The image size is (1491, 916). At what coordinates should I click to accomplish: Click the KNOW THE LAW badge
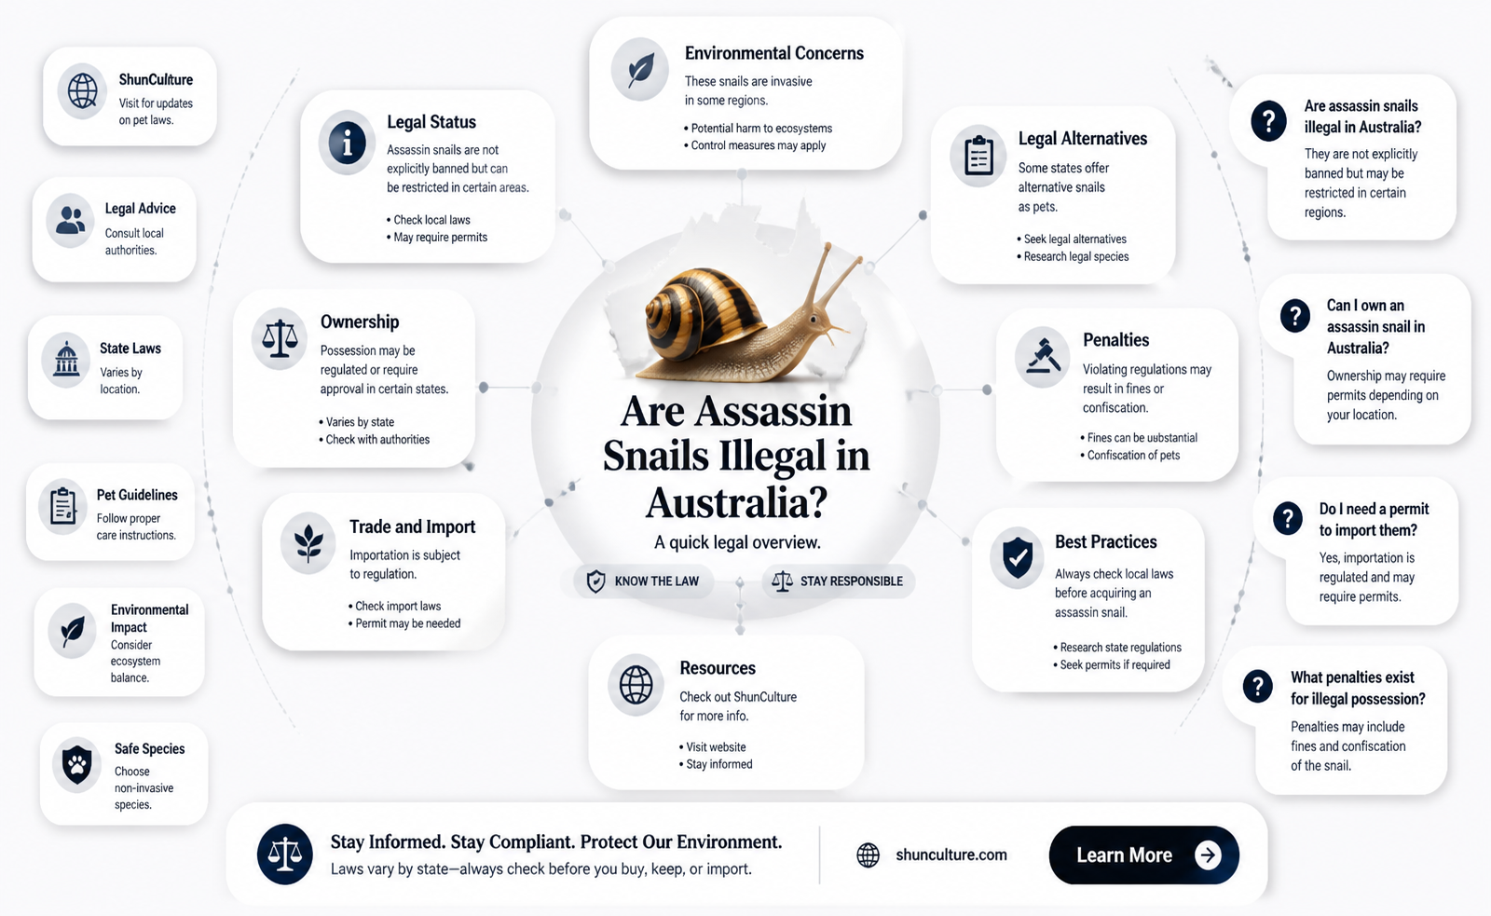(x=644, y=581)
